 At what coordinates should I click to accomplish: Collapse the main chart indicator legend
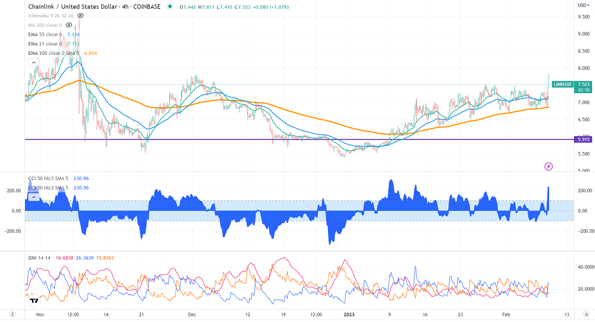[x=34, y=62]
